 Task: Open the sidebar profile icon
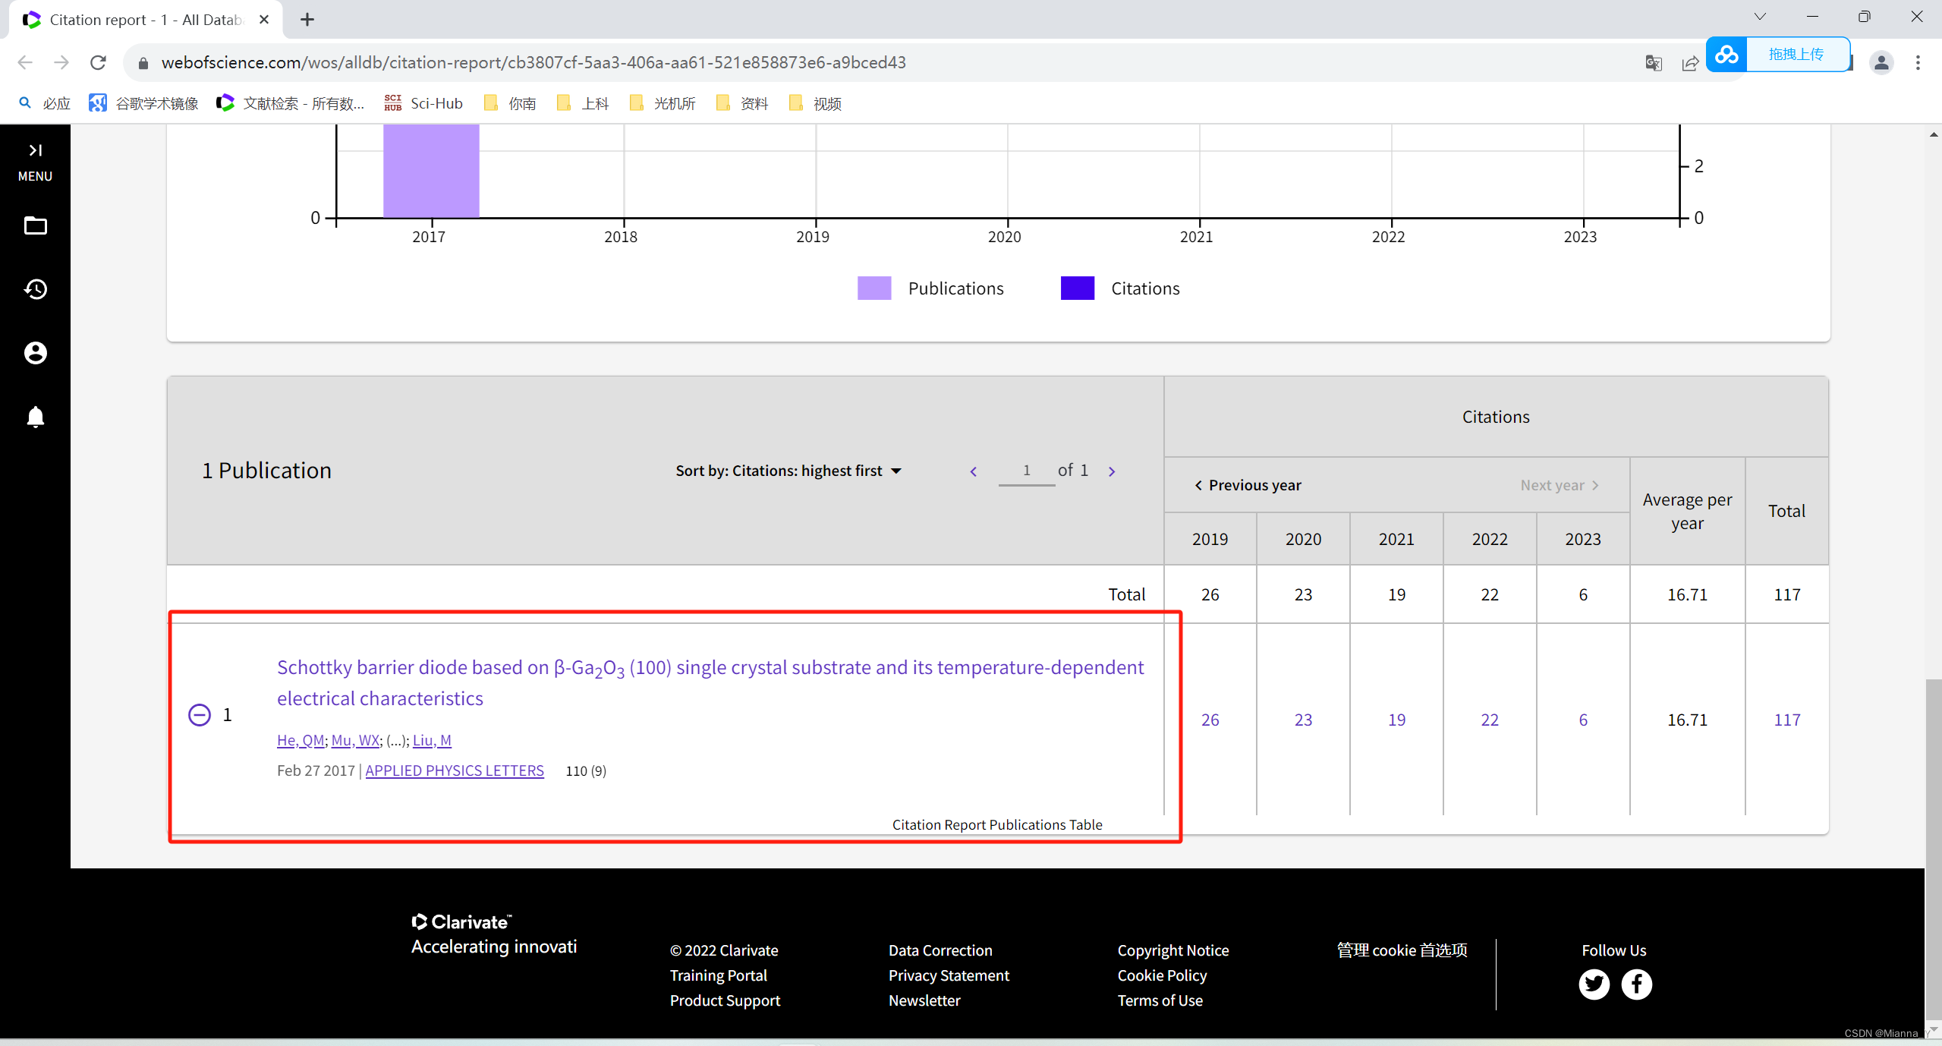35,353
